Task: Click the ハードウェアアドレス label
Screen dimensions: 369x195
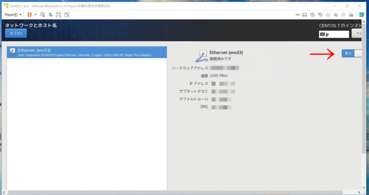Action: [190, 68]
